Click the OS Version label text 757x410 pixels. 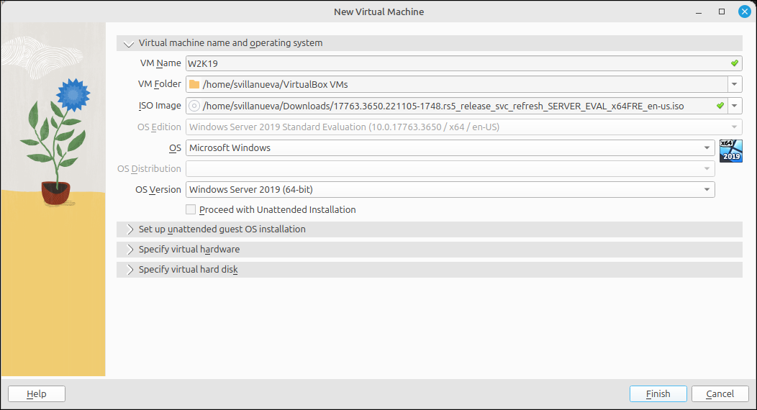click(158, 190)
